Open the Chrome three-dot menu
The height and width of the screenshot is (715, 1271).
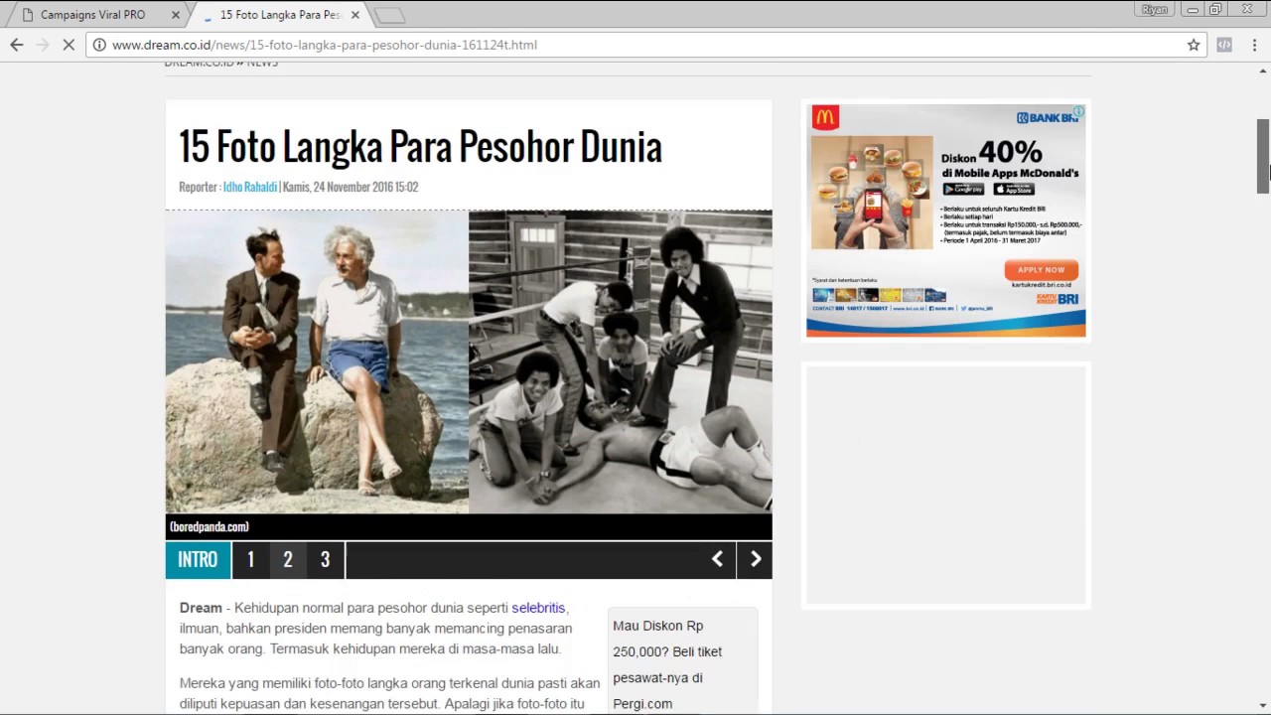pyautogui.click(x=1254, y=45)
